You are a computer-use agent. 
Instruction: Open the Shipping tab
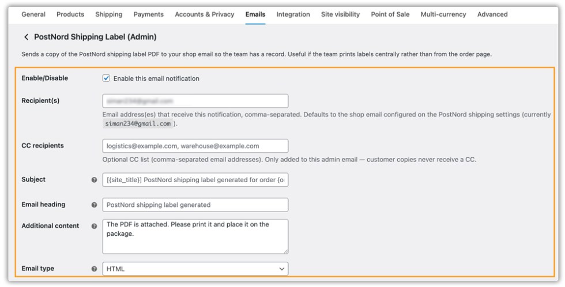[109, 14]
